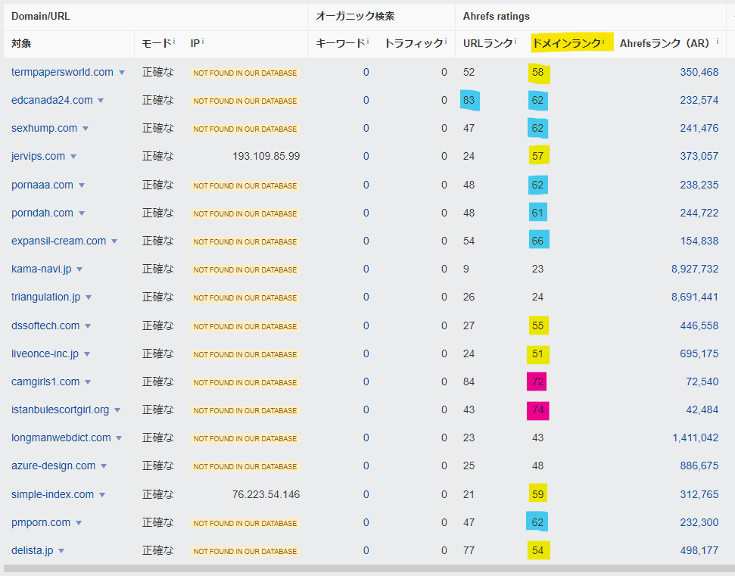Image resolution: width=735 pixels, height=576 pixels.
Task: Open the dssoftech.com link
Action: [45, 325]
